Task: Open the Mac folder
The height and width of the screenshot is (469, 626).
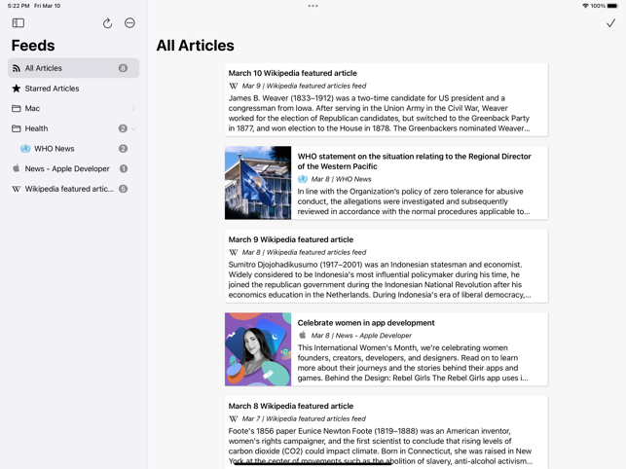Action: (73, 109)
